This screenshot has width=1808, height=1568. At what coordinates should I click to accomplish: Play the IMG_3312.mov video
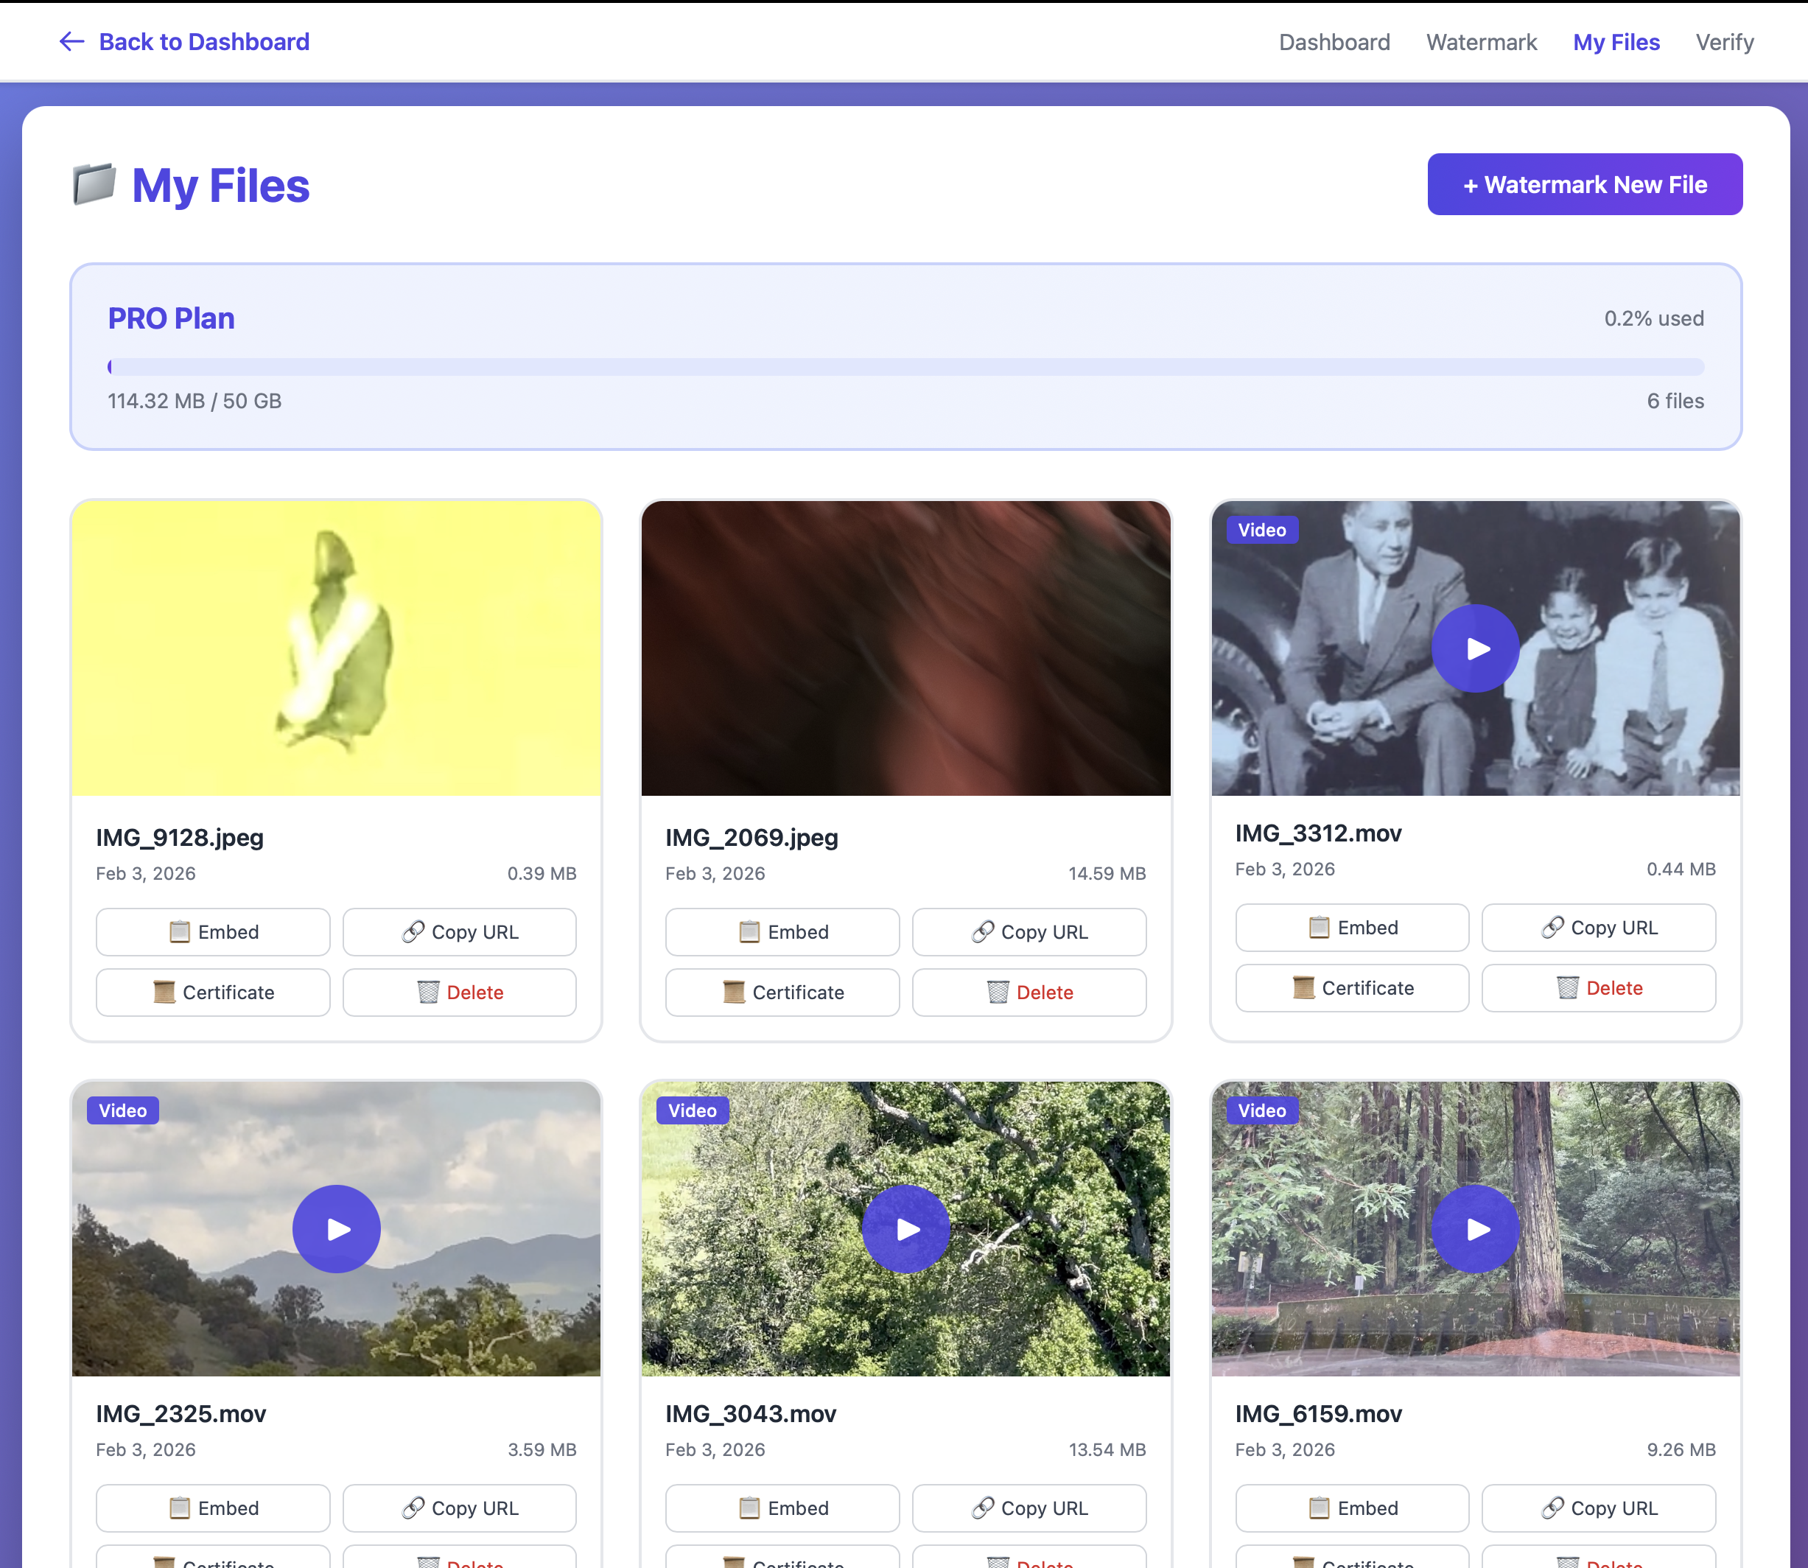1475,648
